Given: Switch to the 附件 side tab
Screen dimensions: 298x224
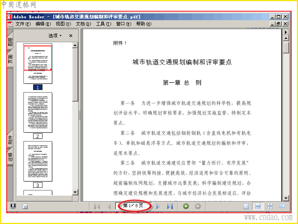Looking at the screenshot, I should click(10, 140).
